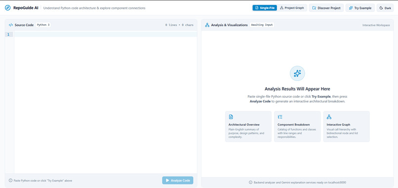This screenshot has width=398, height=188.
Task: Click the Single-File document icon
Action: (x=257, y=8)
